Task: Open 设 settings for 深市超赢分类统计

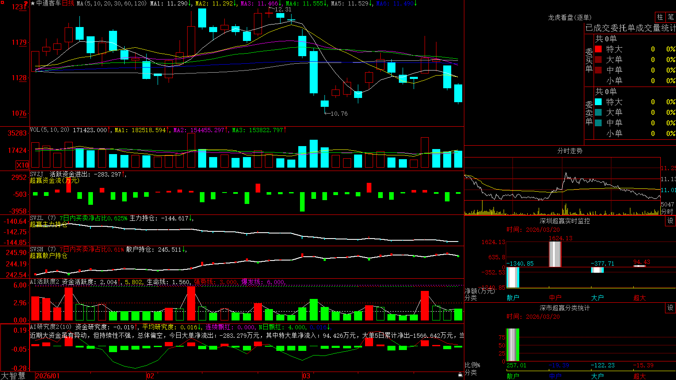Action: tap(670, 308)
